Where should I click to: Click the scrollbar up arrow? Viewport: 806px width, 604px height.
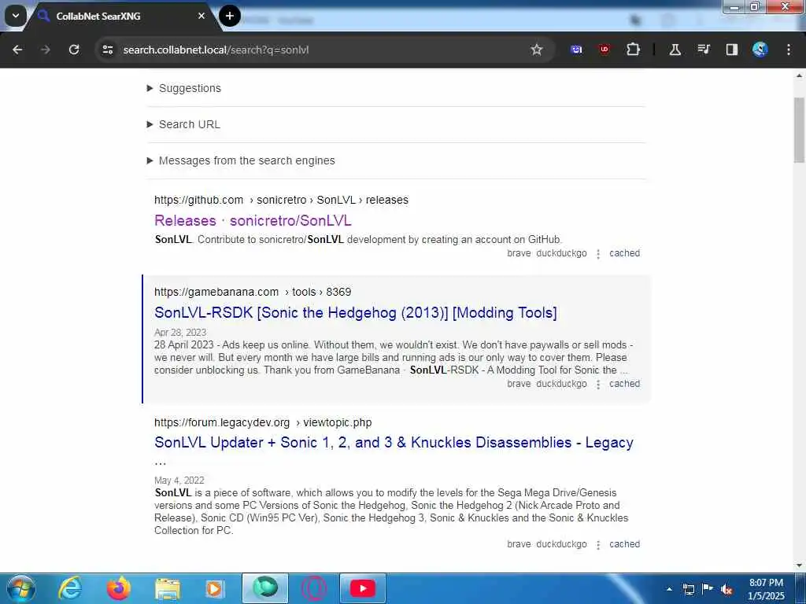(x=800, y=75)
